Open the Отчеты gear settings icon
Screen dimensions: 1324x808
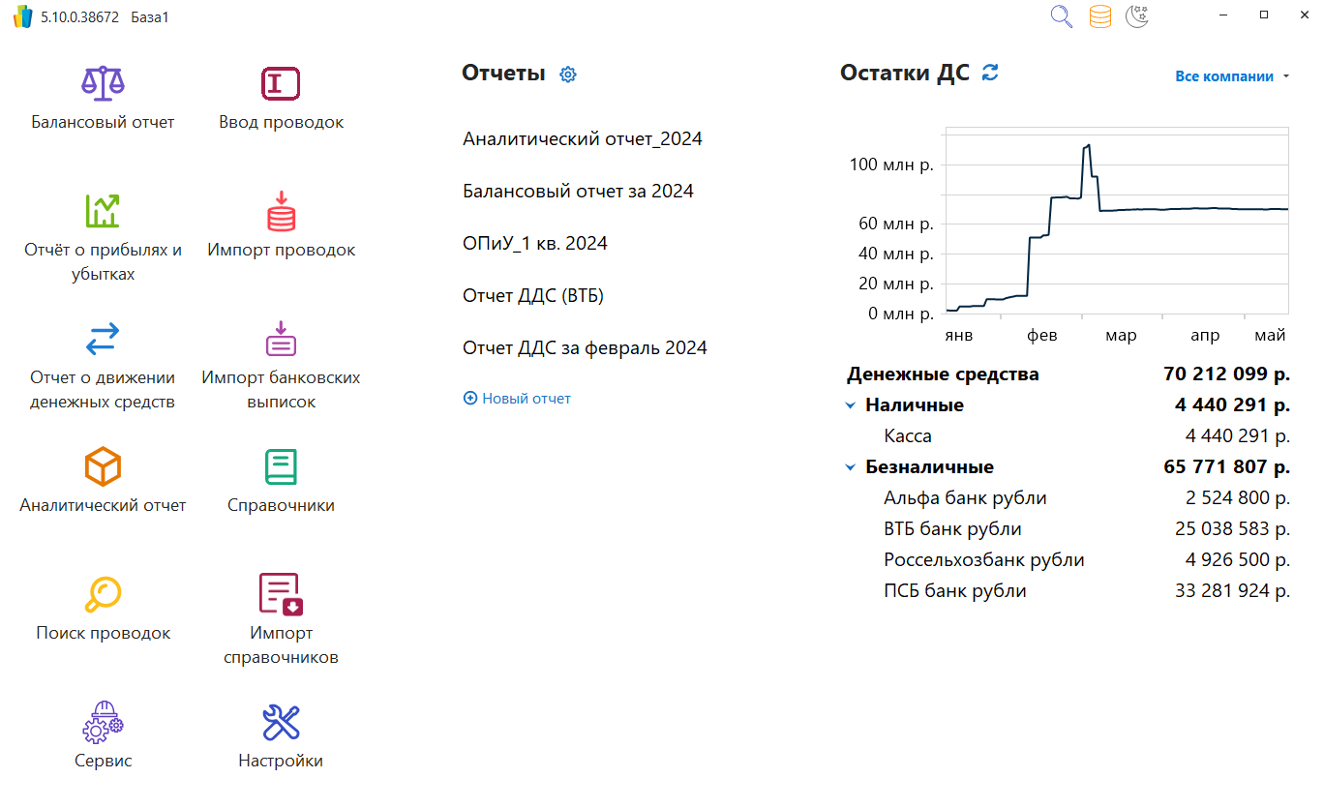click(568, 75)
